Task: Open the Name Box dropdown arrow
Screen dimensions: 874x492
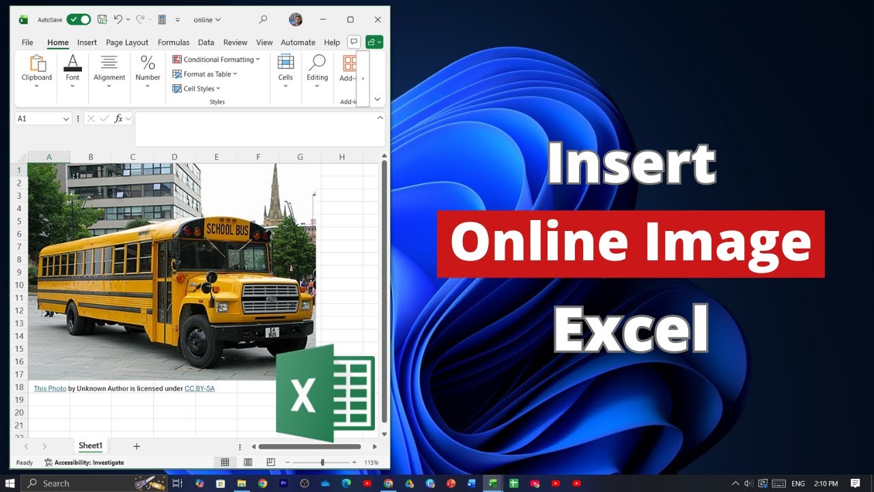Action: coord(66,118)
